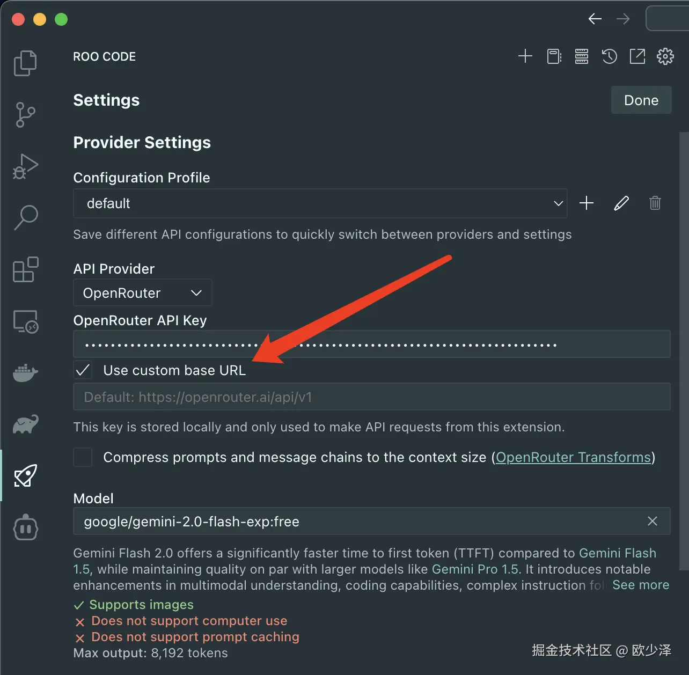The height and width of the screenshot is (675, 689).
Task: Click the Done button
Action: (x=641, y=100)
